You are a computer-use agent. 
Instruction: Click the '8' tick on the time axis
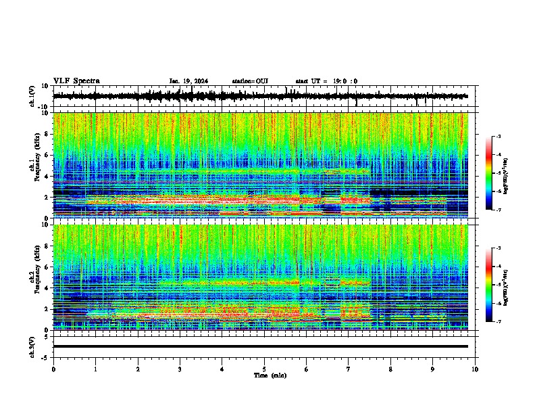(x=390, y=369)
